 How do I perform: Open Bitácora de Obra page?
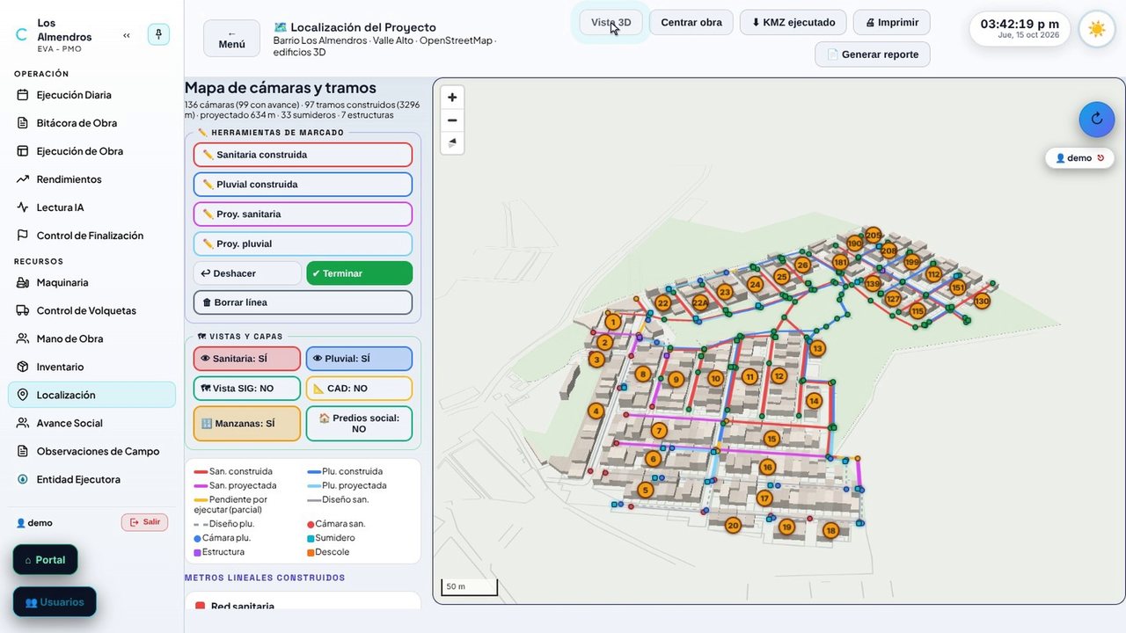coord(91,123)
